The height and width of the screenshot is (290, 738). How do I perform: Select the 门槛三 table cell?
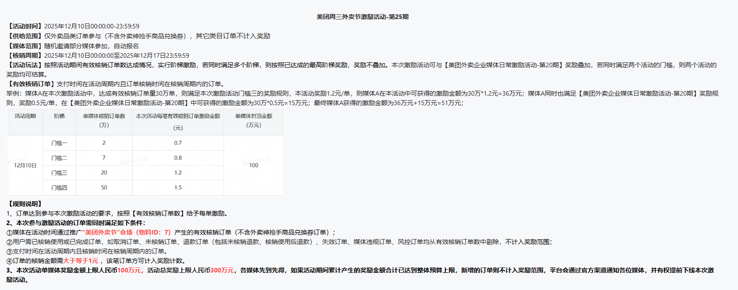point(59,173)
